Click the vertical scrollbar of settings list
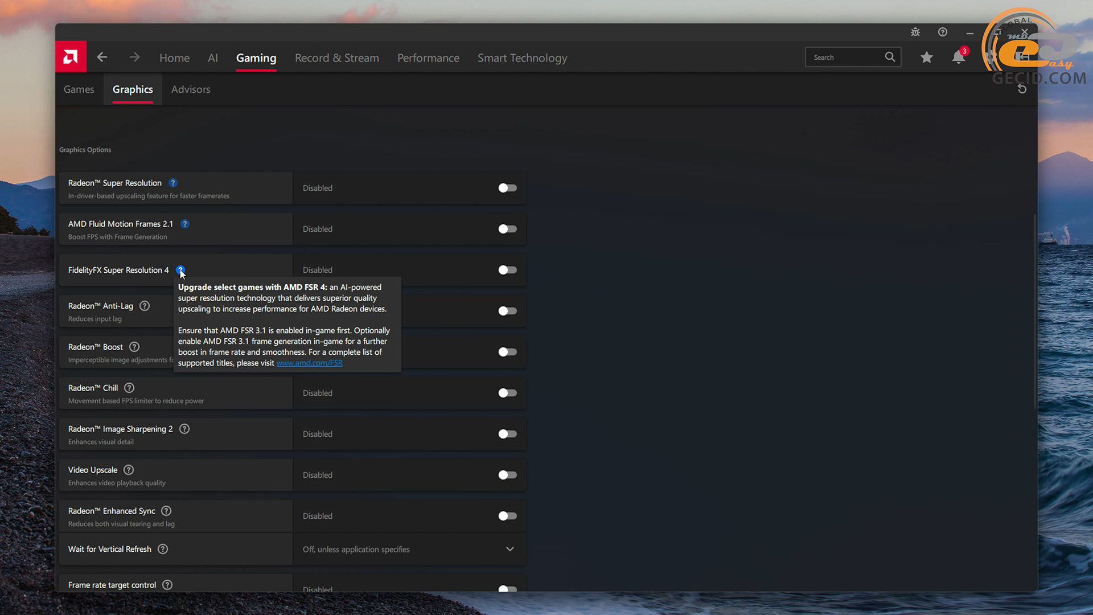Image resolution: width=1093 pixels, height=615 pixels. click(1034, 311)
